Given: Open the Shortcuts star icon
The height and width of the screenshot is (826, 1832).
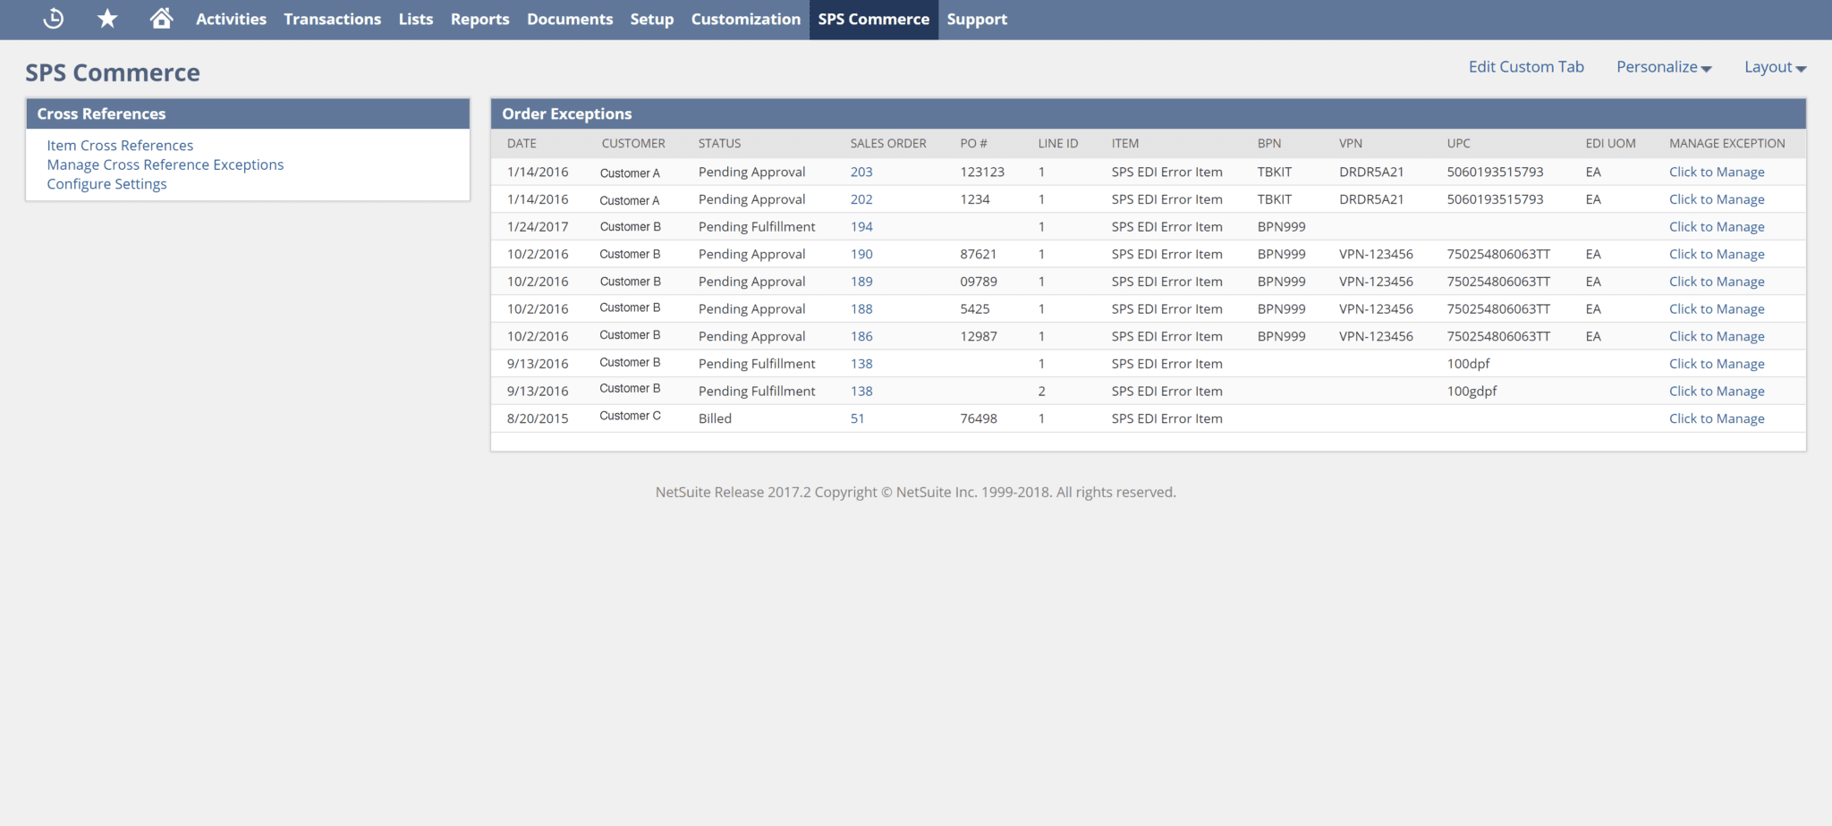Looking at the screenshot, I should (x=107, y=19).
